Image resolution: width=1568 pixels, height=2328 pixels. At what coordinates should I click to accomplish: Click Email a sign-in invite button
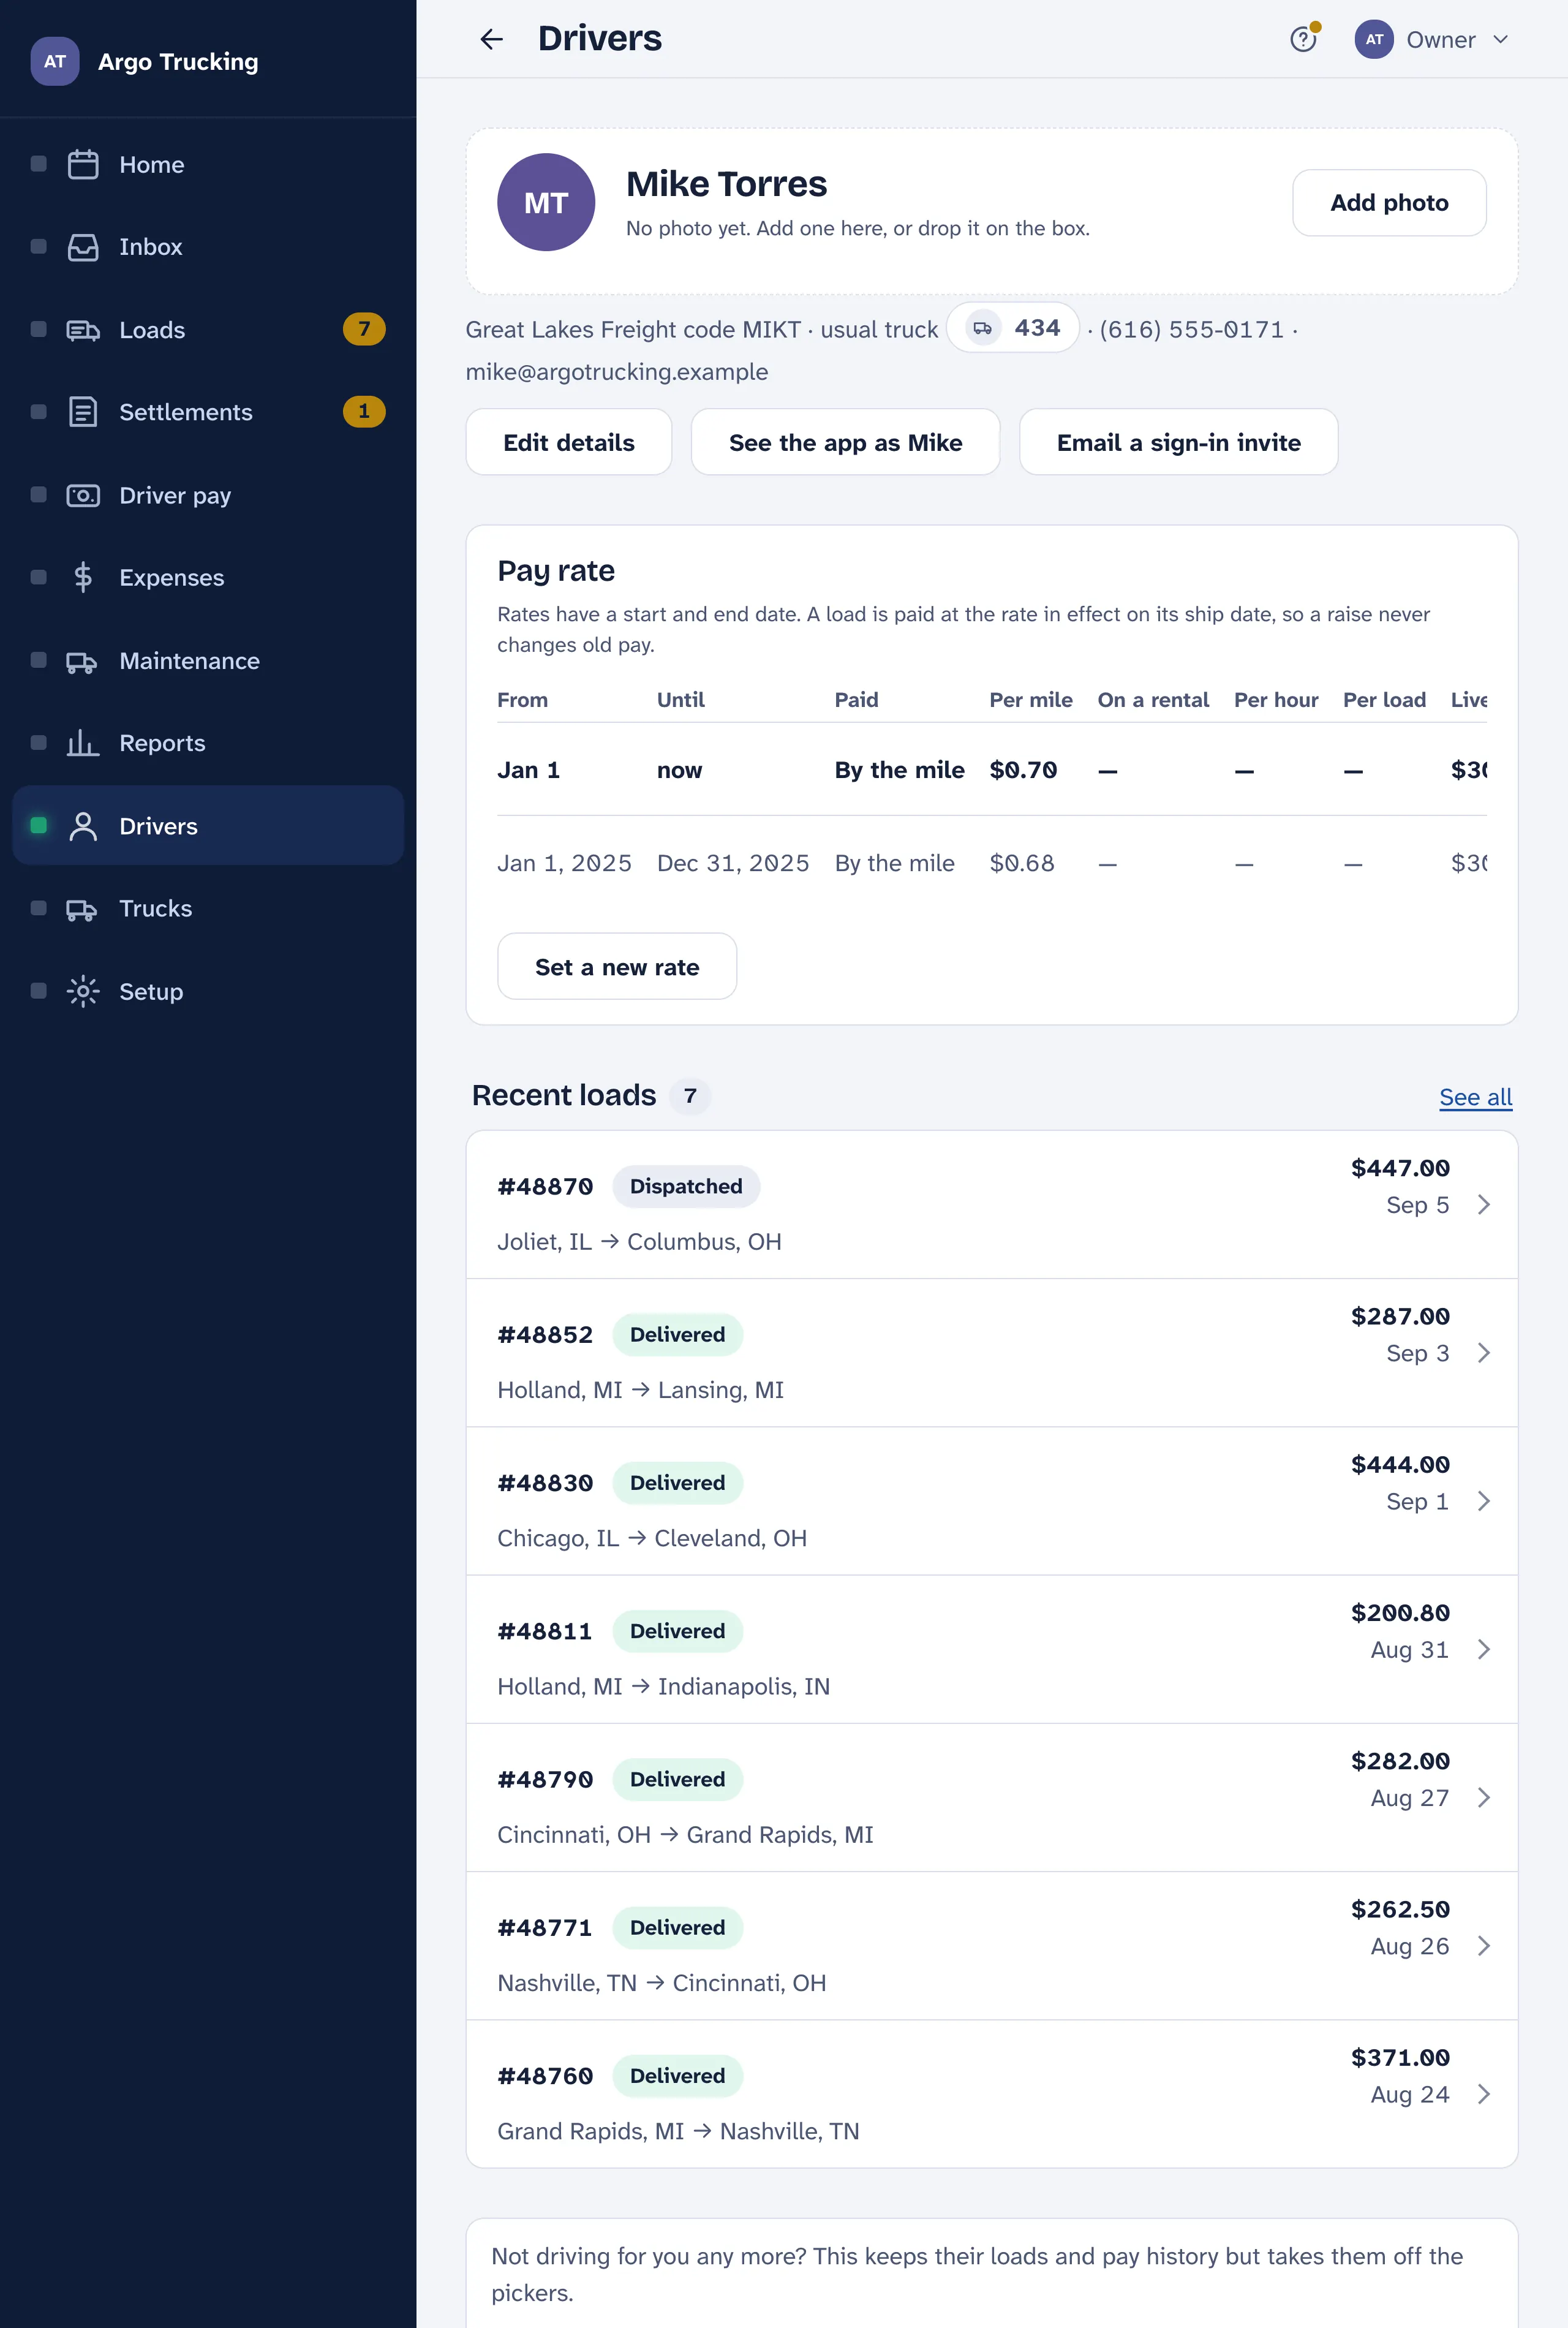tap(1178, 442)
